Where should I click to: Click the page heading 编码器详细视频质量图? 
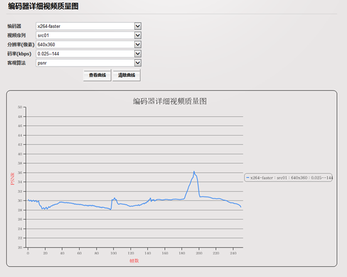click(43, 6)
